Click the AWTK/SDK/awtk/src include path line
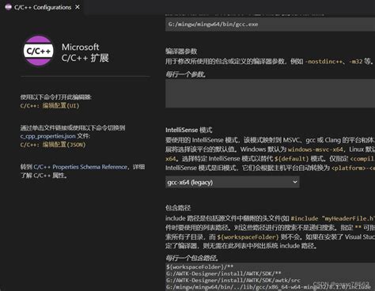Viewport: 375px width, 291px height. click(233, 280)
